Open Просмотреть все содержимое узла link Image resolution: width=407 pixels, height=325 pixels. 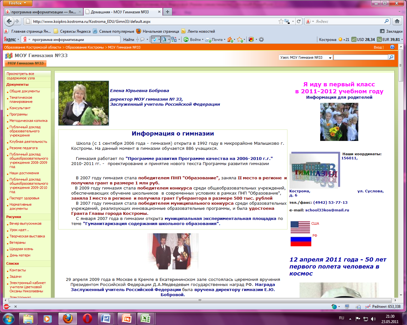[21, 76]
